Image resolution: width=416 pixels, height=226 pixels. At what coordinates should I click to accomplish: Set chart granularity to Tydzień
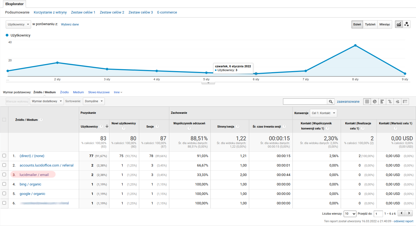click(x=370, y=24)
